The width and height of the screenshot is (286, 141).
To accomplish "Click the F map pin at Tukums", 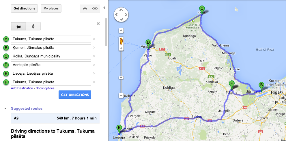I will (x=231, y=86).
